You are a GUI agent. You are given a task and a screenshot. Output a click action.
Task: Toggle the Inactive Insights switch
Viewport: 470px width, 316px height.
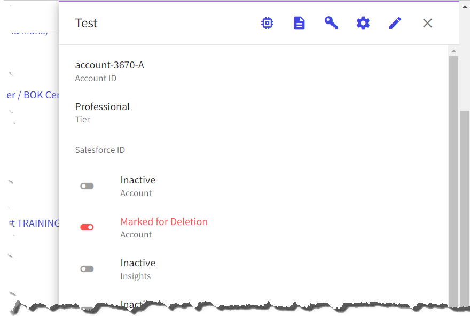tap(87, 269)
